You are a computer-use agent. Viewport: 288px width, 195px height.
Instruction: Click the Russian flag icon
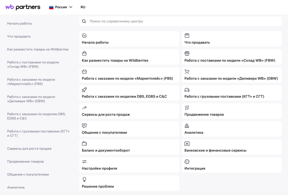[x=51, y=7]
